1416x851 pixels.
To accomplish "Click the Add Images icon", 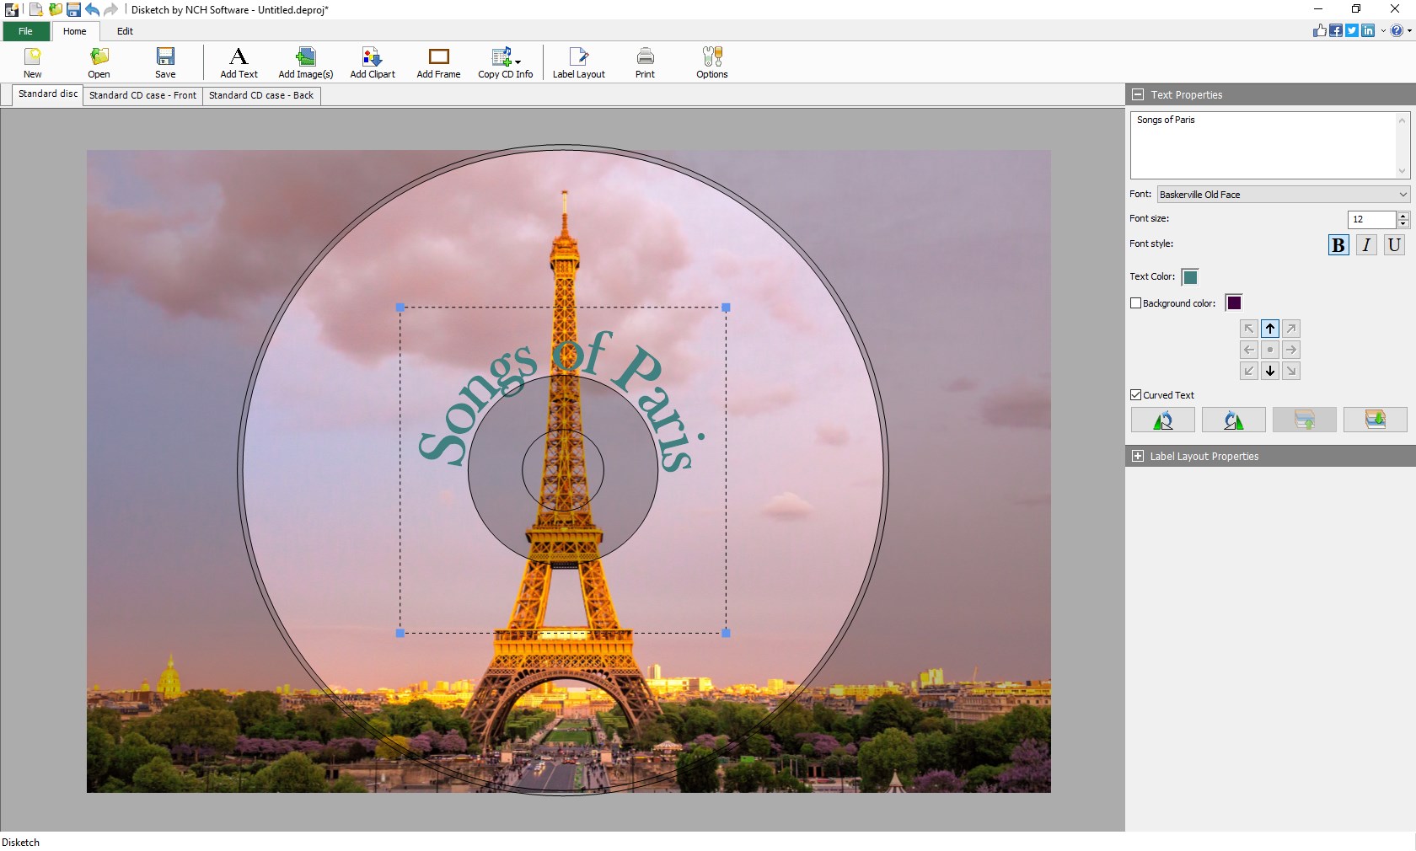I will click(x=305, y=62).
